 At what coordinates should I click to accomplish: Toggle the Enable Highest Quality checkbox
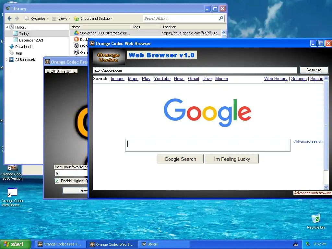pyautogui.click(x=57, y=181)
